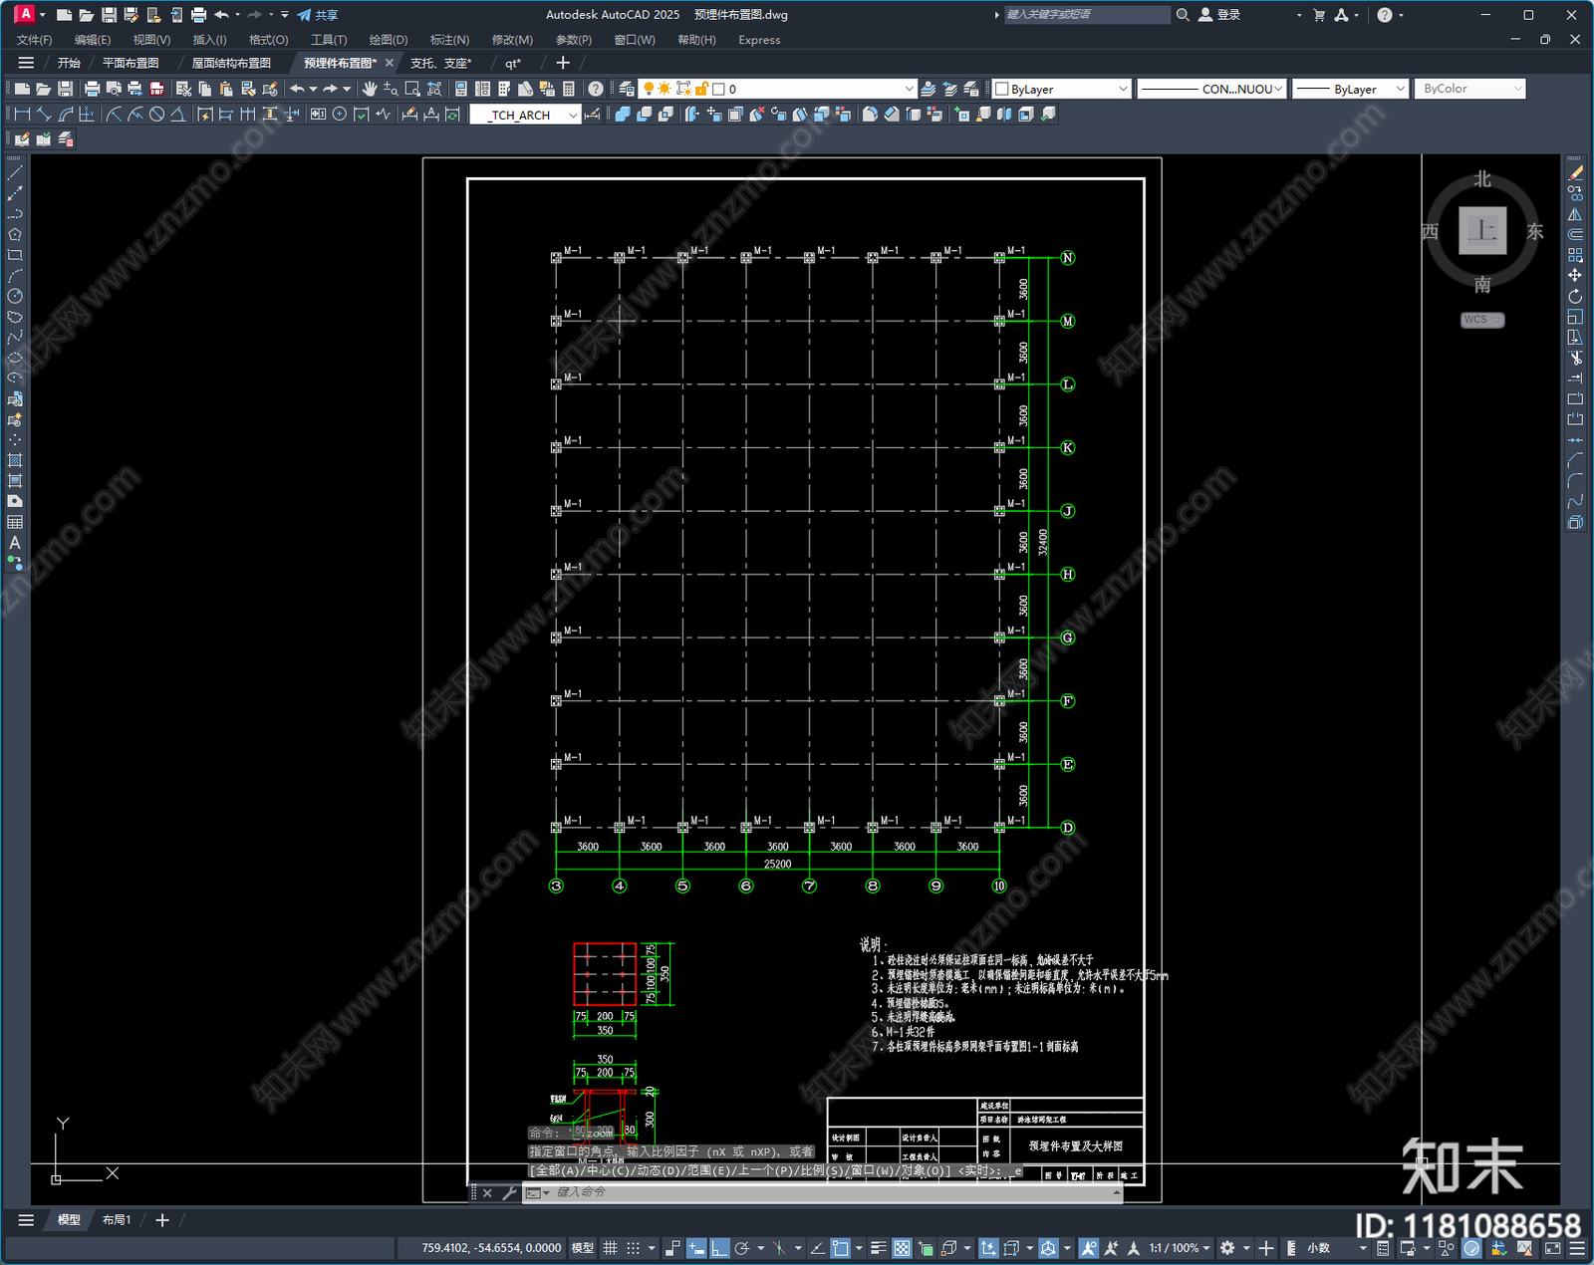Open the layer name dropdown list
Image resolution: width=1594 pixels, height=1265 pixels.
click(908, 89)
